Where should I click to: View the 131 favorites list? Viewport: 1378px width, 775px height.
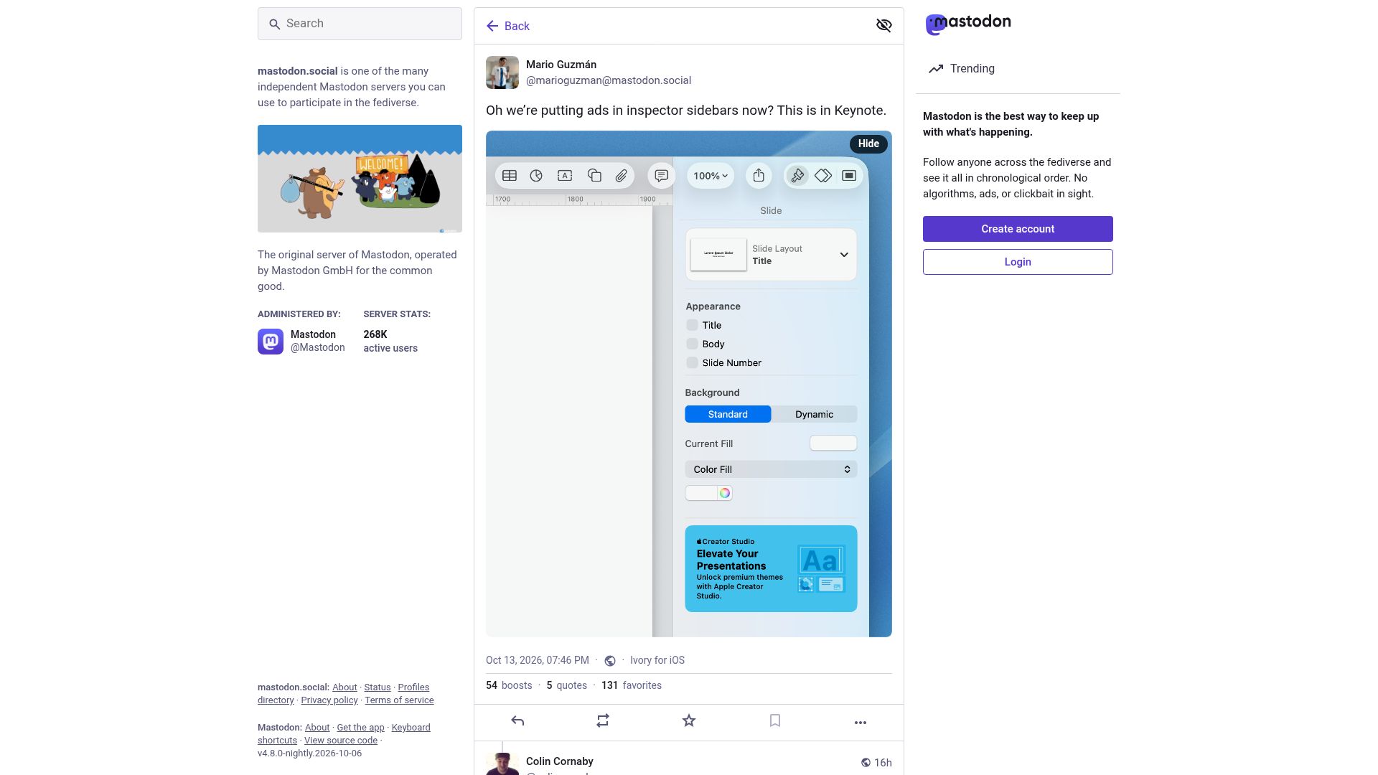632,685
